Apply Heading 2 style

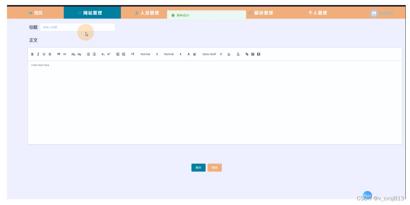[79, 54]
